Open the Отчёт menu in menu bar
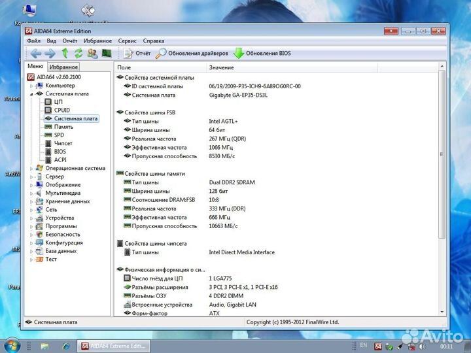Image resolution: width=471 pixels, height=353 pixels. (70, 41)
